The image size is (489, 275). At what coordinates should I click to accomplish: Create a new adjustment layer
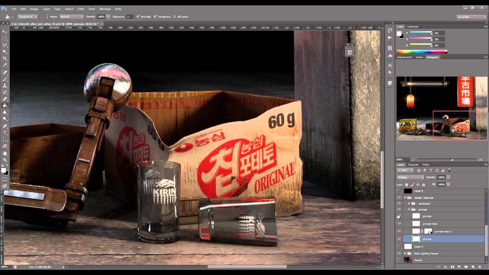(459, 267)
